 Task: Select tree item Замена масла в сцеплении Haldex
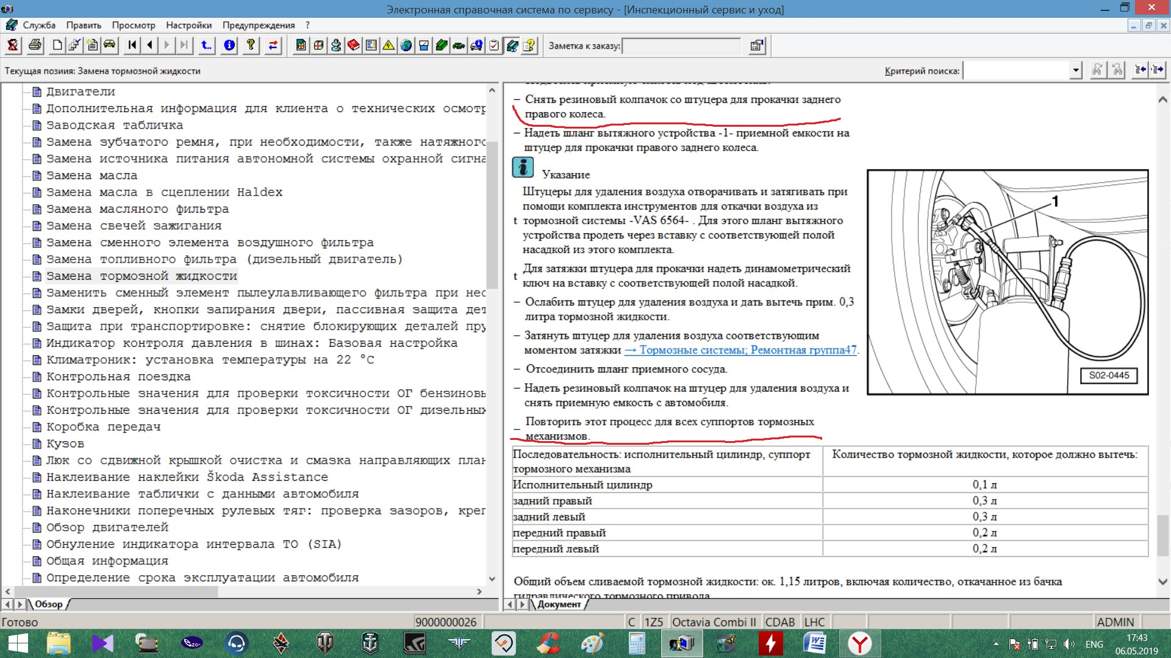coord(164,192)
